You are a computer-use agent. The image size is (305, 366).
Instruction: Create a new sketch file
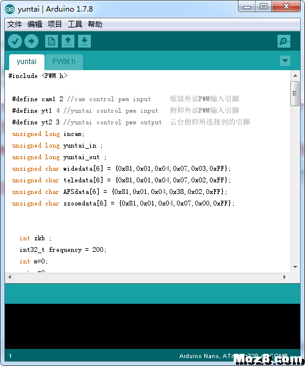(x=52, y=41)
